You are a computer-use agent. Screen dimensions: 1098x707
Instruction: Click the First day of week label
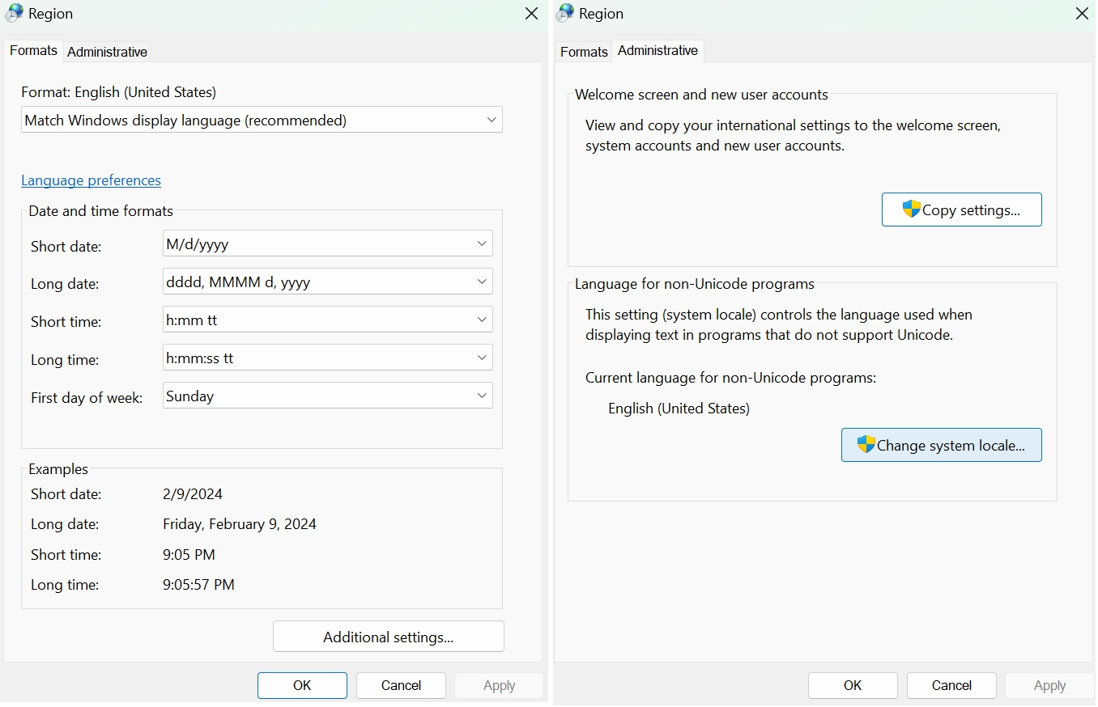coord(87,398)
